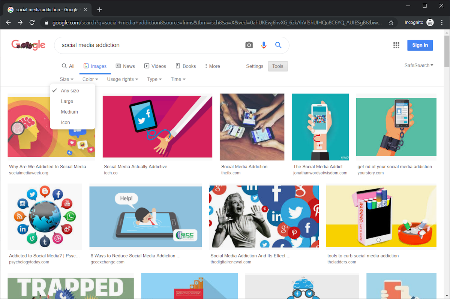
Task: Switch to the Books tab
Action: pyautogui.click(x=186, y=66)
